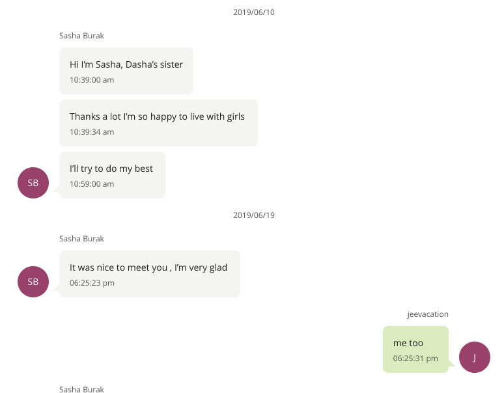Image resolution: width=504 pixels, height=393 pixels.
Task: Click the 06:25:31 pm timestamp
Action: [415, 359]
